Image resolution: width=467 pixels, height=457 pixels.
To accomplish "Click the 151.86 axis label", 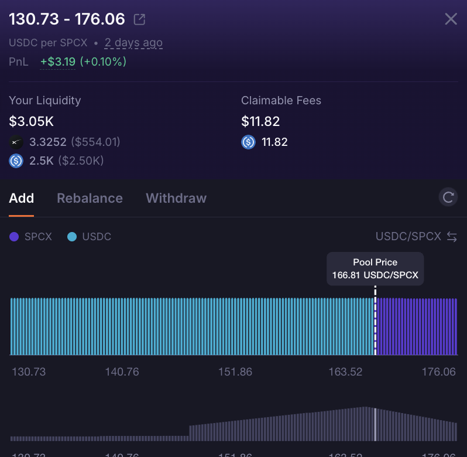I will [x=235, y=372].
